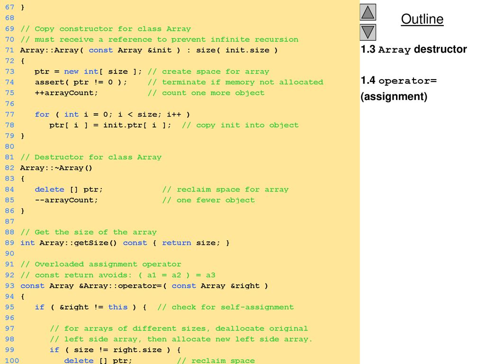Viewport: 485px width, 364px height.
Task: Click the '(assignment)' outline text
Action: pos(394,97)
